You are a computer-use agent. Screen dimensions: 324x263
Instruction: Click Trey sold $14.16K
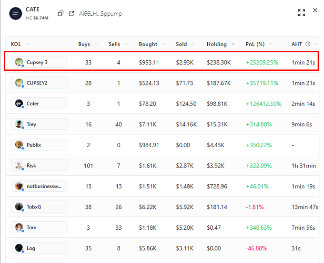click(186, 124)
